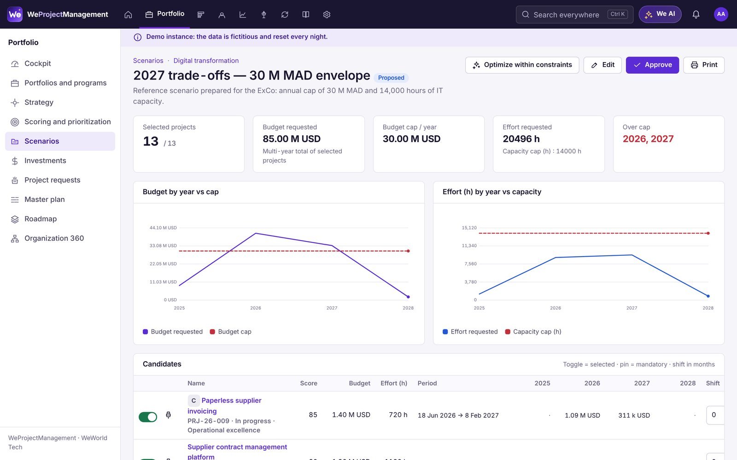
Task: Select Scenarios in the sidebar
Action: tap(60, 141)
